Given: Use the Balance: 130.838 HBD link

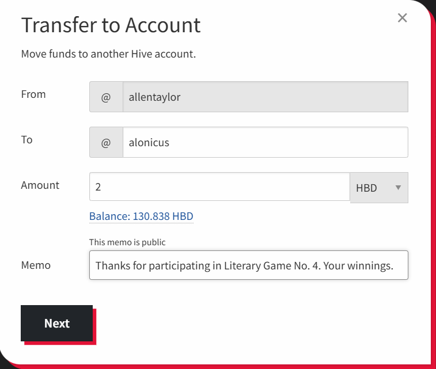Looking at the screenshot, I should click(141, 216).
